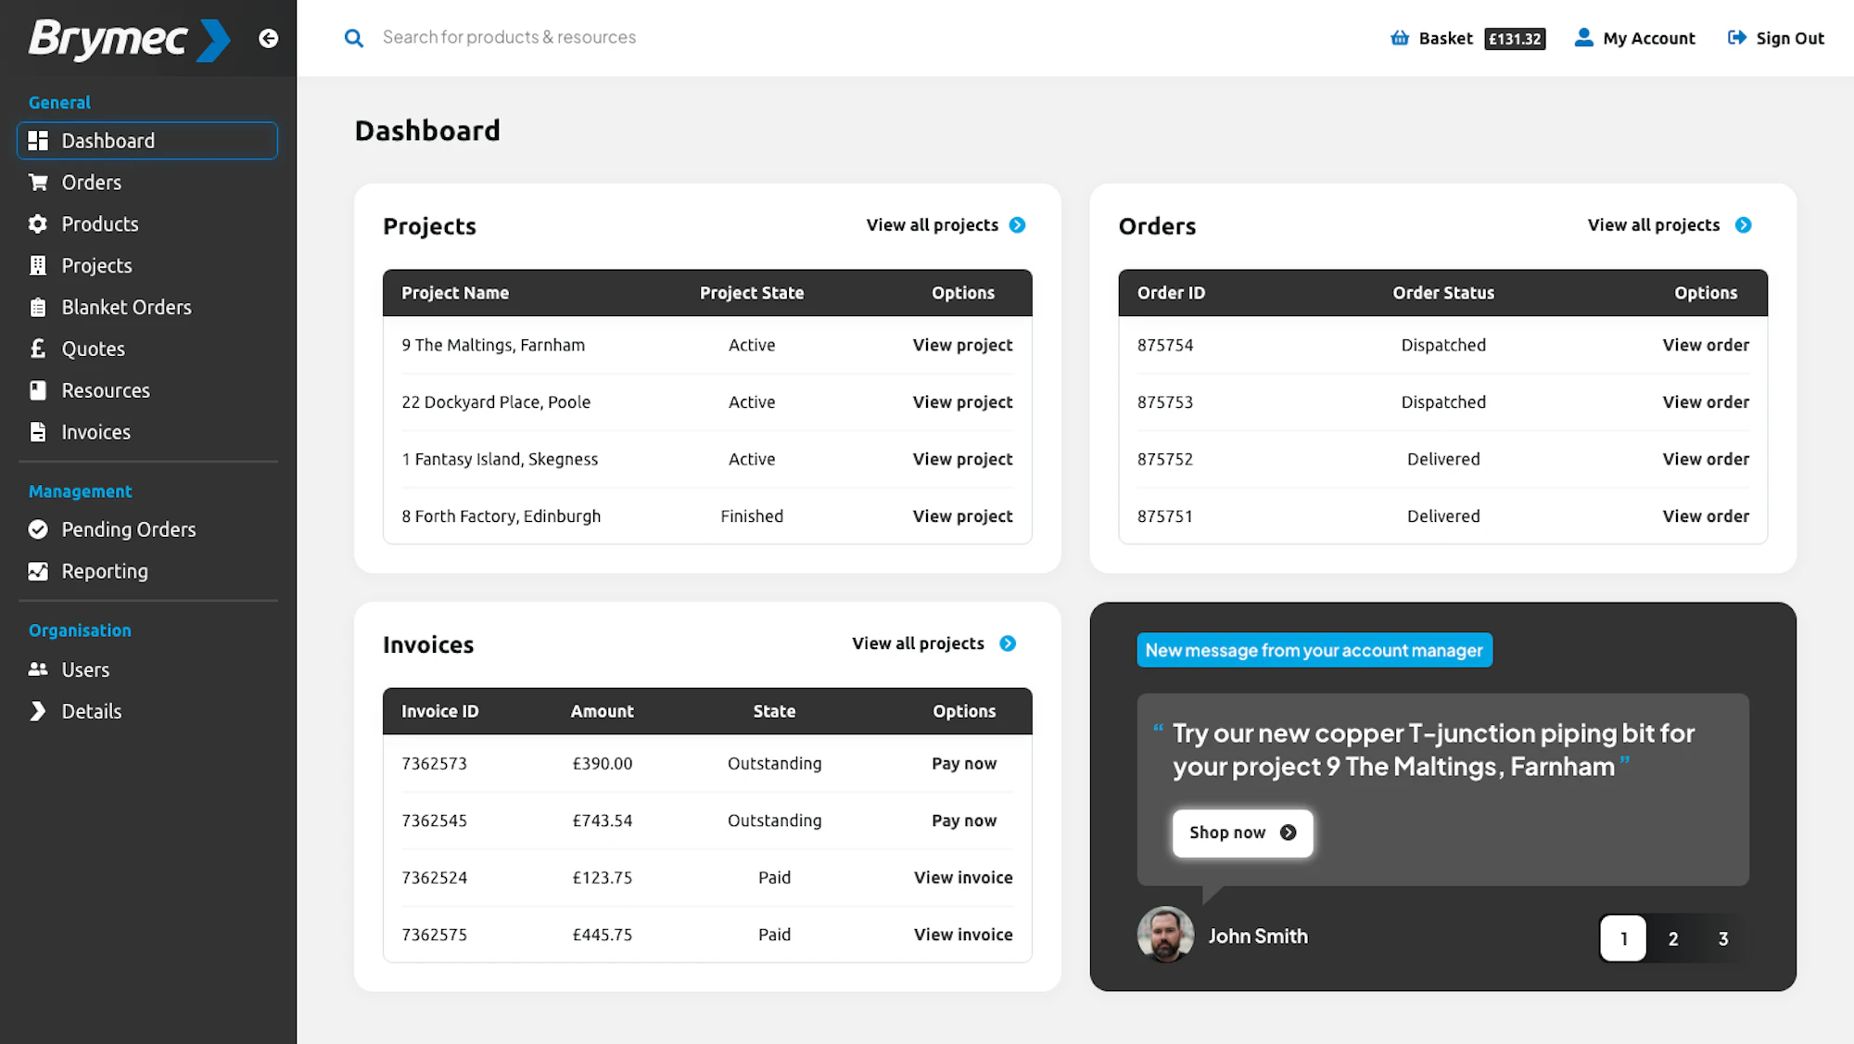
Task: Click the search magnifier icon
Action: 354,37
